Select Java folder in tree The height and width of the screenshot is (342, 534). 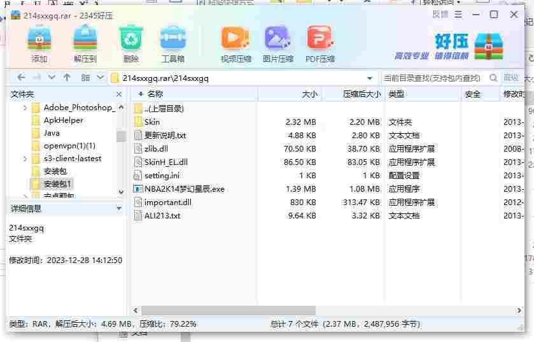tap(52, 133)
